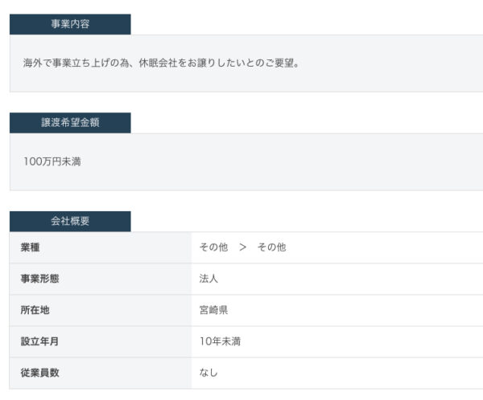Screen dimensions: 483x400
Task: Click the 法人 value
Action: coord(208,279)
